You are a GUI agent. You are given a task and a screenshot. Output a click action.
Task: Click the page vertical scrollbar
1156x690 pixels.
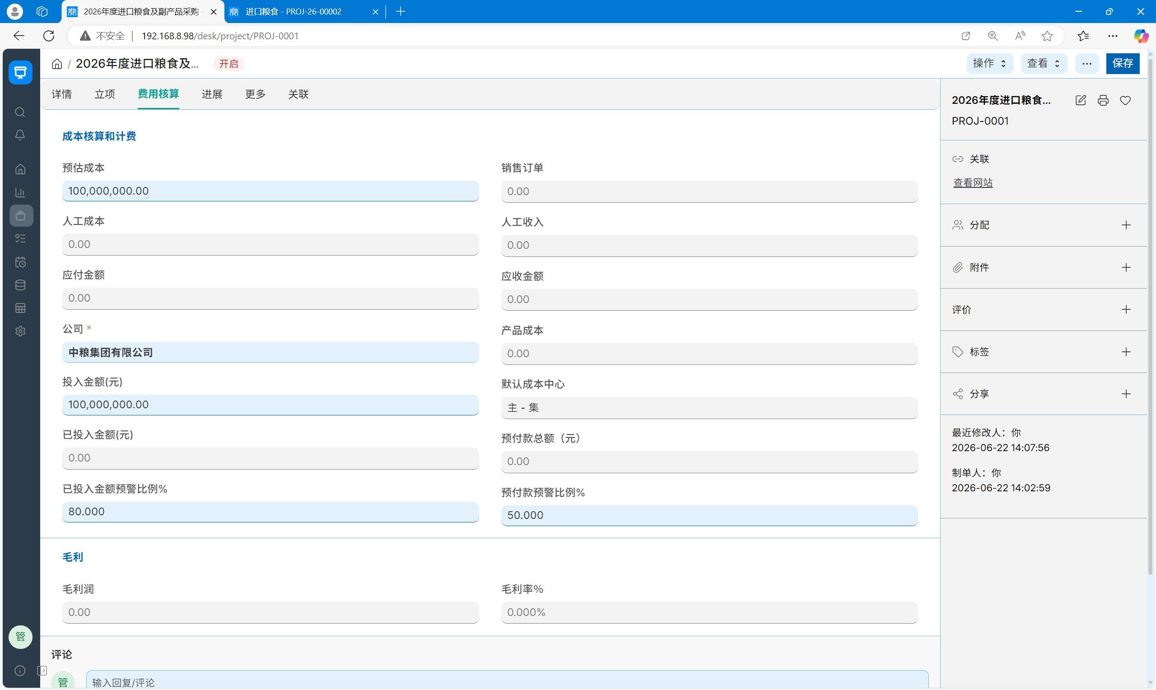[1151, 316]
